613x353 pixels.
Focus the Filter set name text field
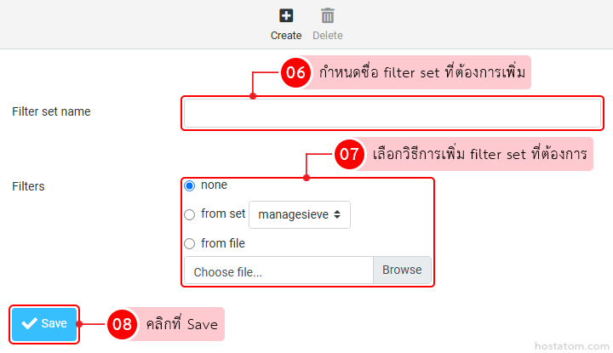392,113
